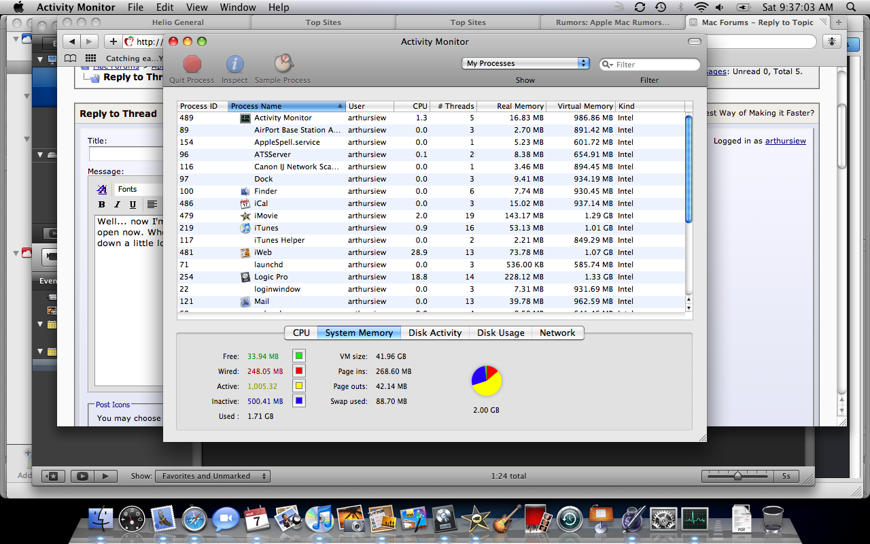Open the Fonts dropdown in message editor
870x544 pixels.
point(138,189)
